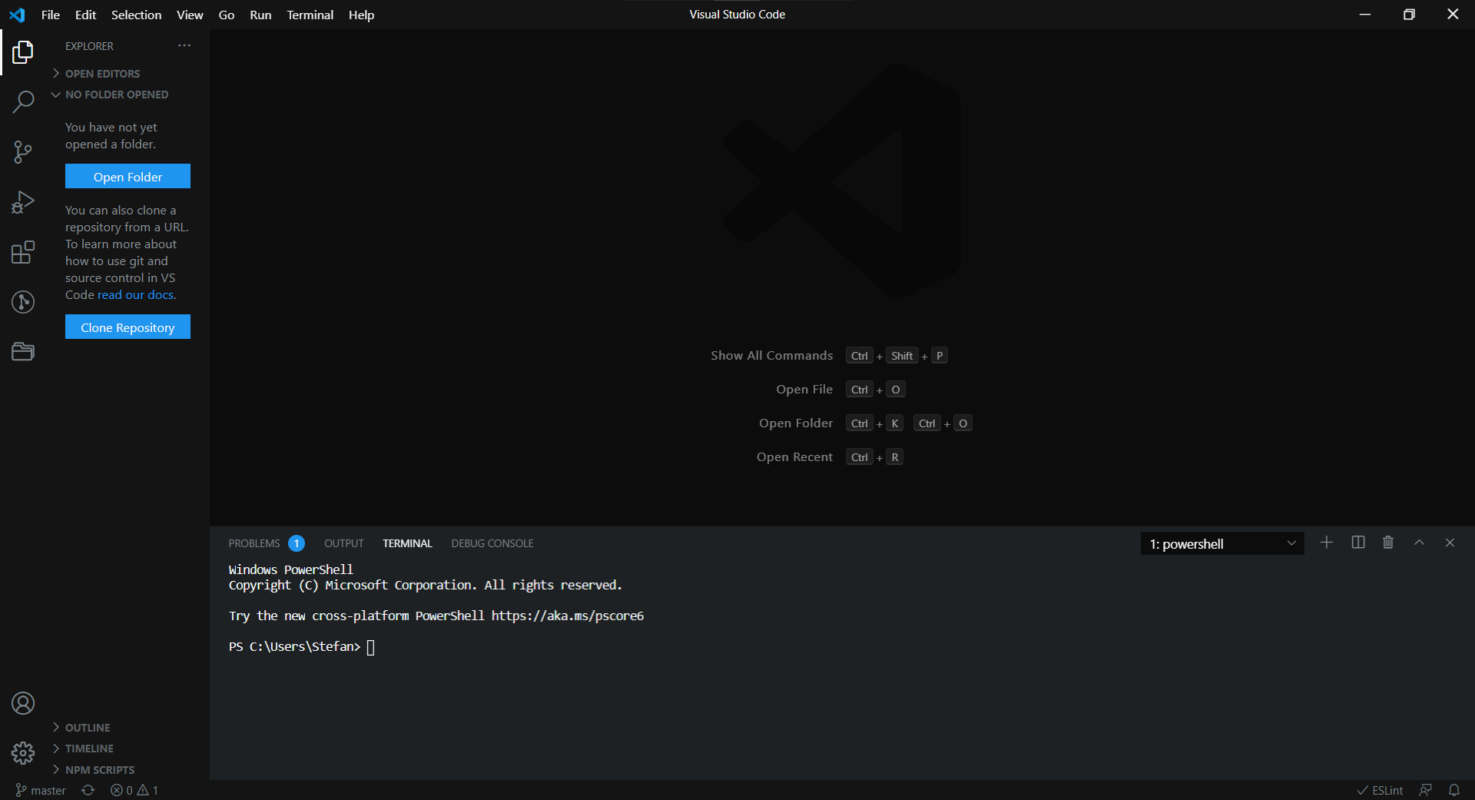Create a new terminal with plus icon
Screen dimensions: 1475x800
click(1327, 543)
